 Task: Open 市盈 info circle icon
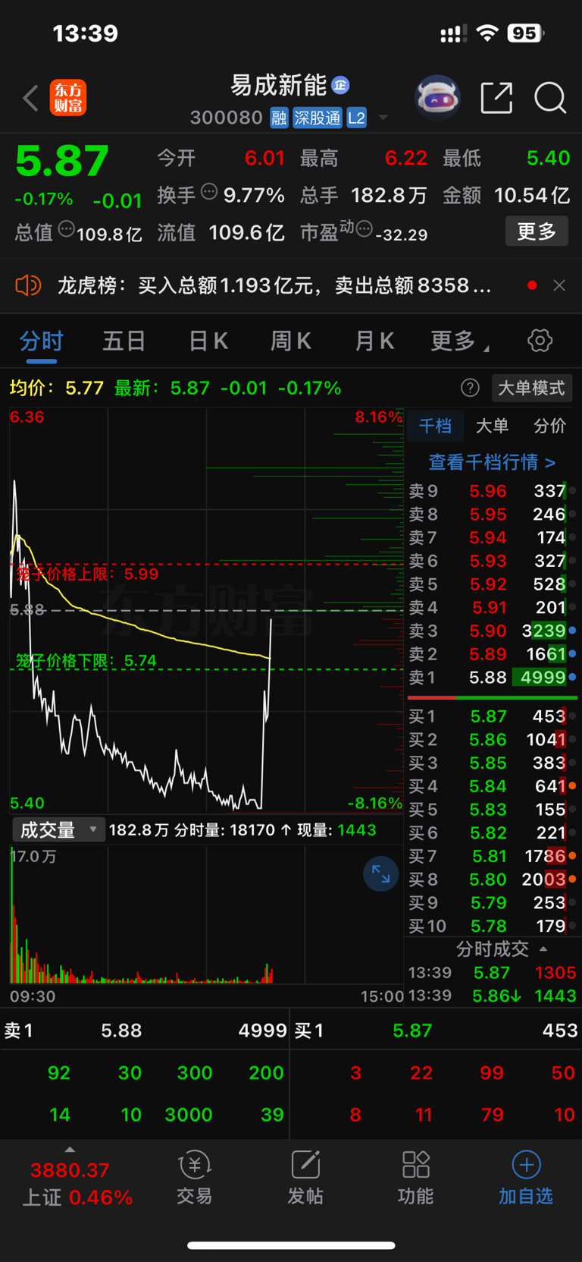(365, 228)
